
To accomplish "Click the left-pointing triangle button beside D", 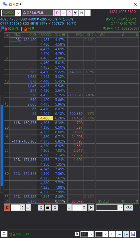I will pyautogui.click(x=63, y=13).
